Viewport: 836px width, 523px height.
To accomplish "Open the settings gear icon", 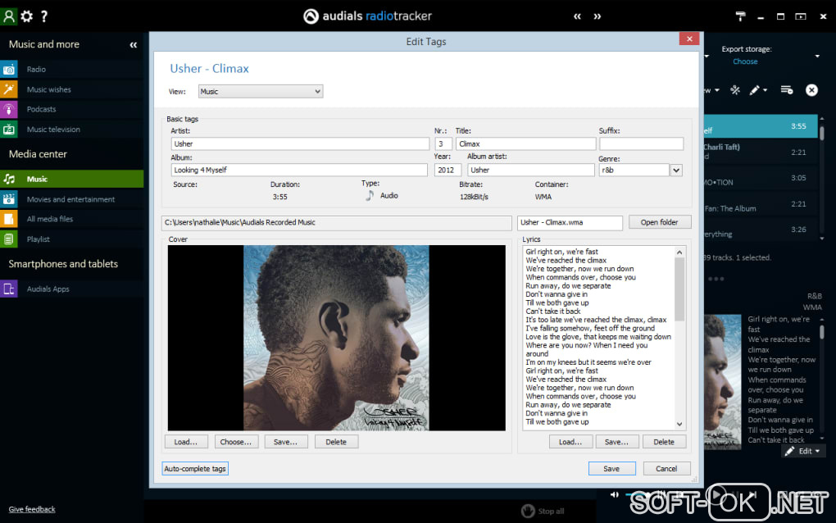I will [x=27, y=16].
